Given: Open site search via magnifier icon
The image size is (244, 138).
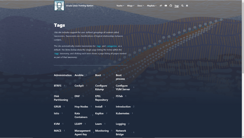Looking at the screenshot, I should [182, 6].
